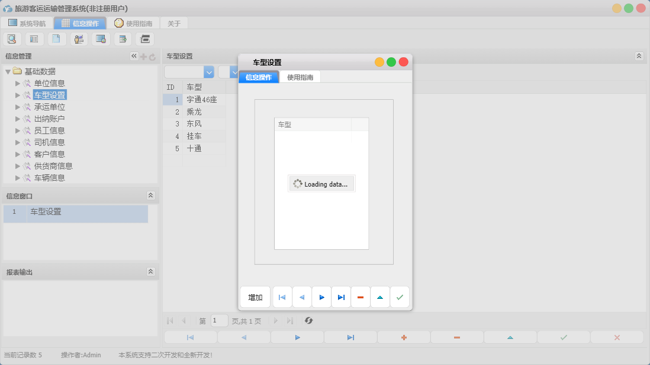Refresh the page list in pagination bar
The width and height of the screenshot is (650, 365).
[x=308, y=321]
